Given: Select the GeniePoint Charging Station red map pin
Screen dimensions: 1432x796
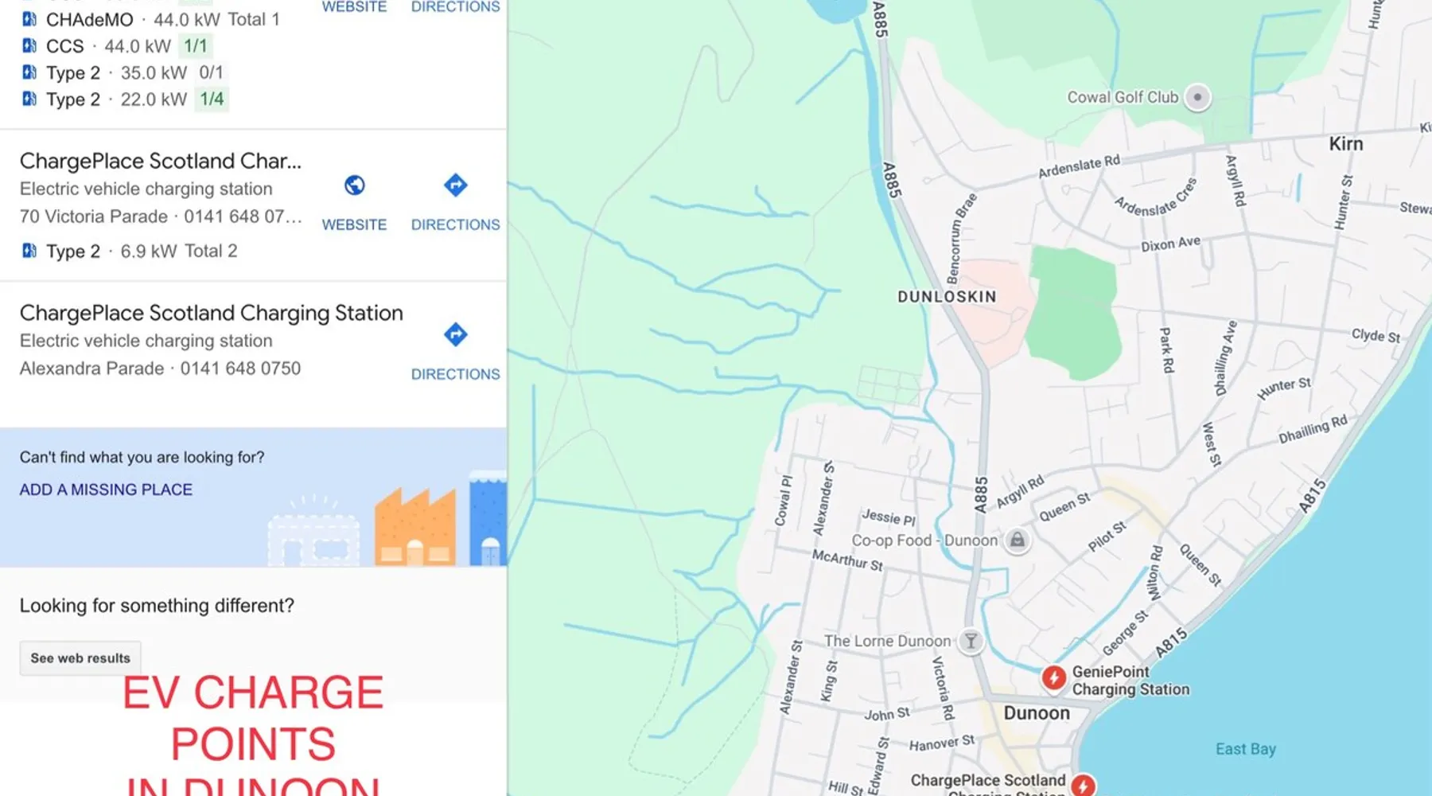Looking at the screenshot, I should pyautogui.click(x=1053, y=677).
